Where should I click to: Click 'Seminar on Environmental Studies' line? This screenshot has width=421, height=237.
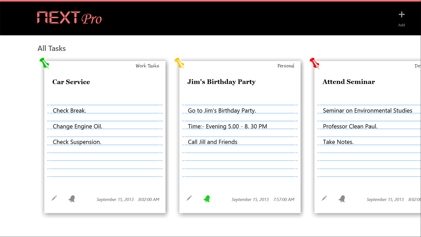tap(367, 111)
